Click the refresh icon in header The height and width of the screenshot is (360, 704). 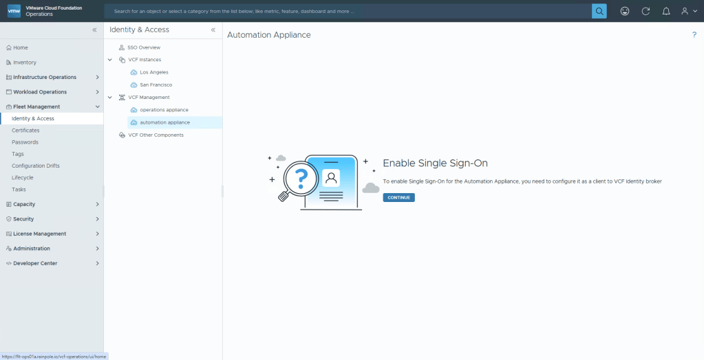645,11
